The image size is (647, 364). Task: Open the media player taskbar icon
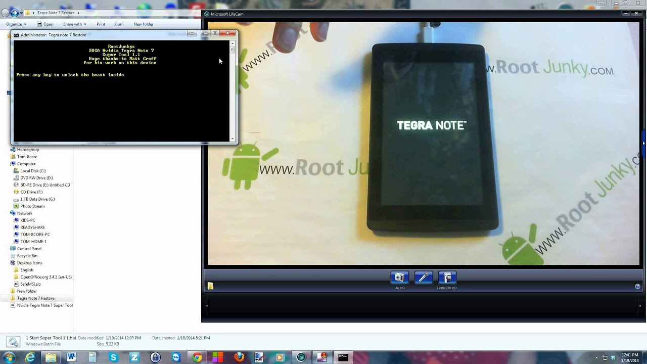tap(280, 357)
